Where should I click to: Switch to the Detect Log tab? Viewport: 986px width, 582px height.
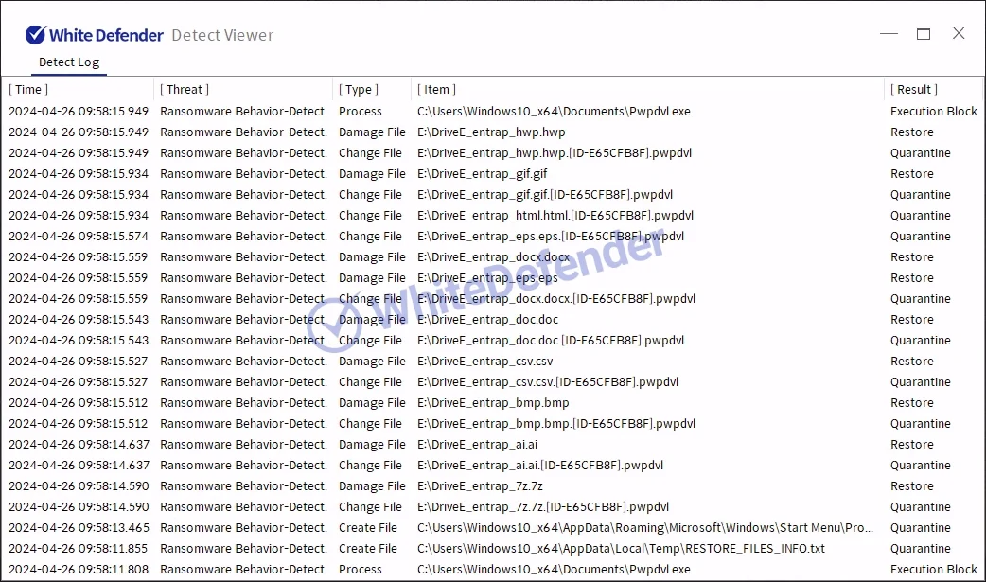(x=69, y=62)
